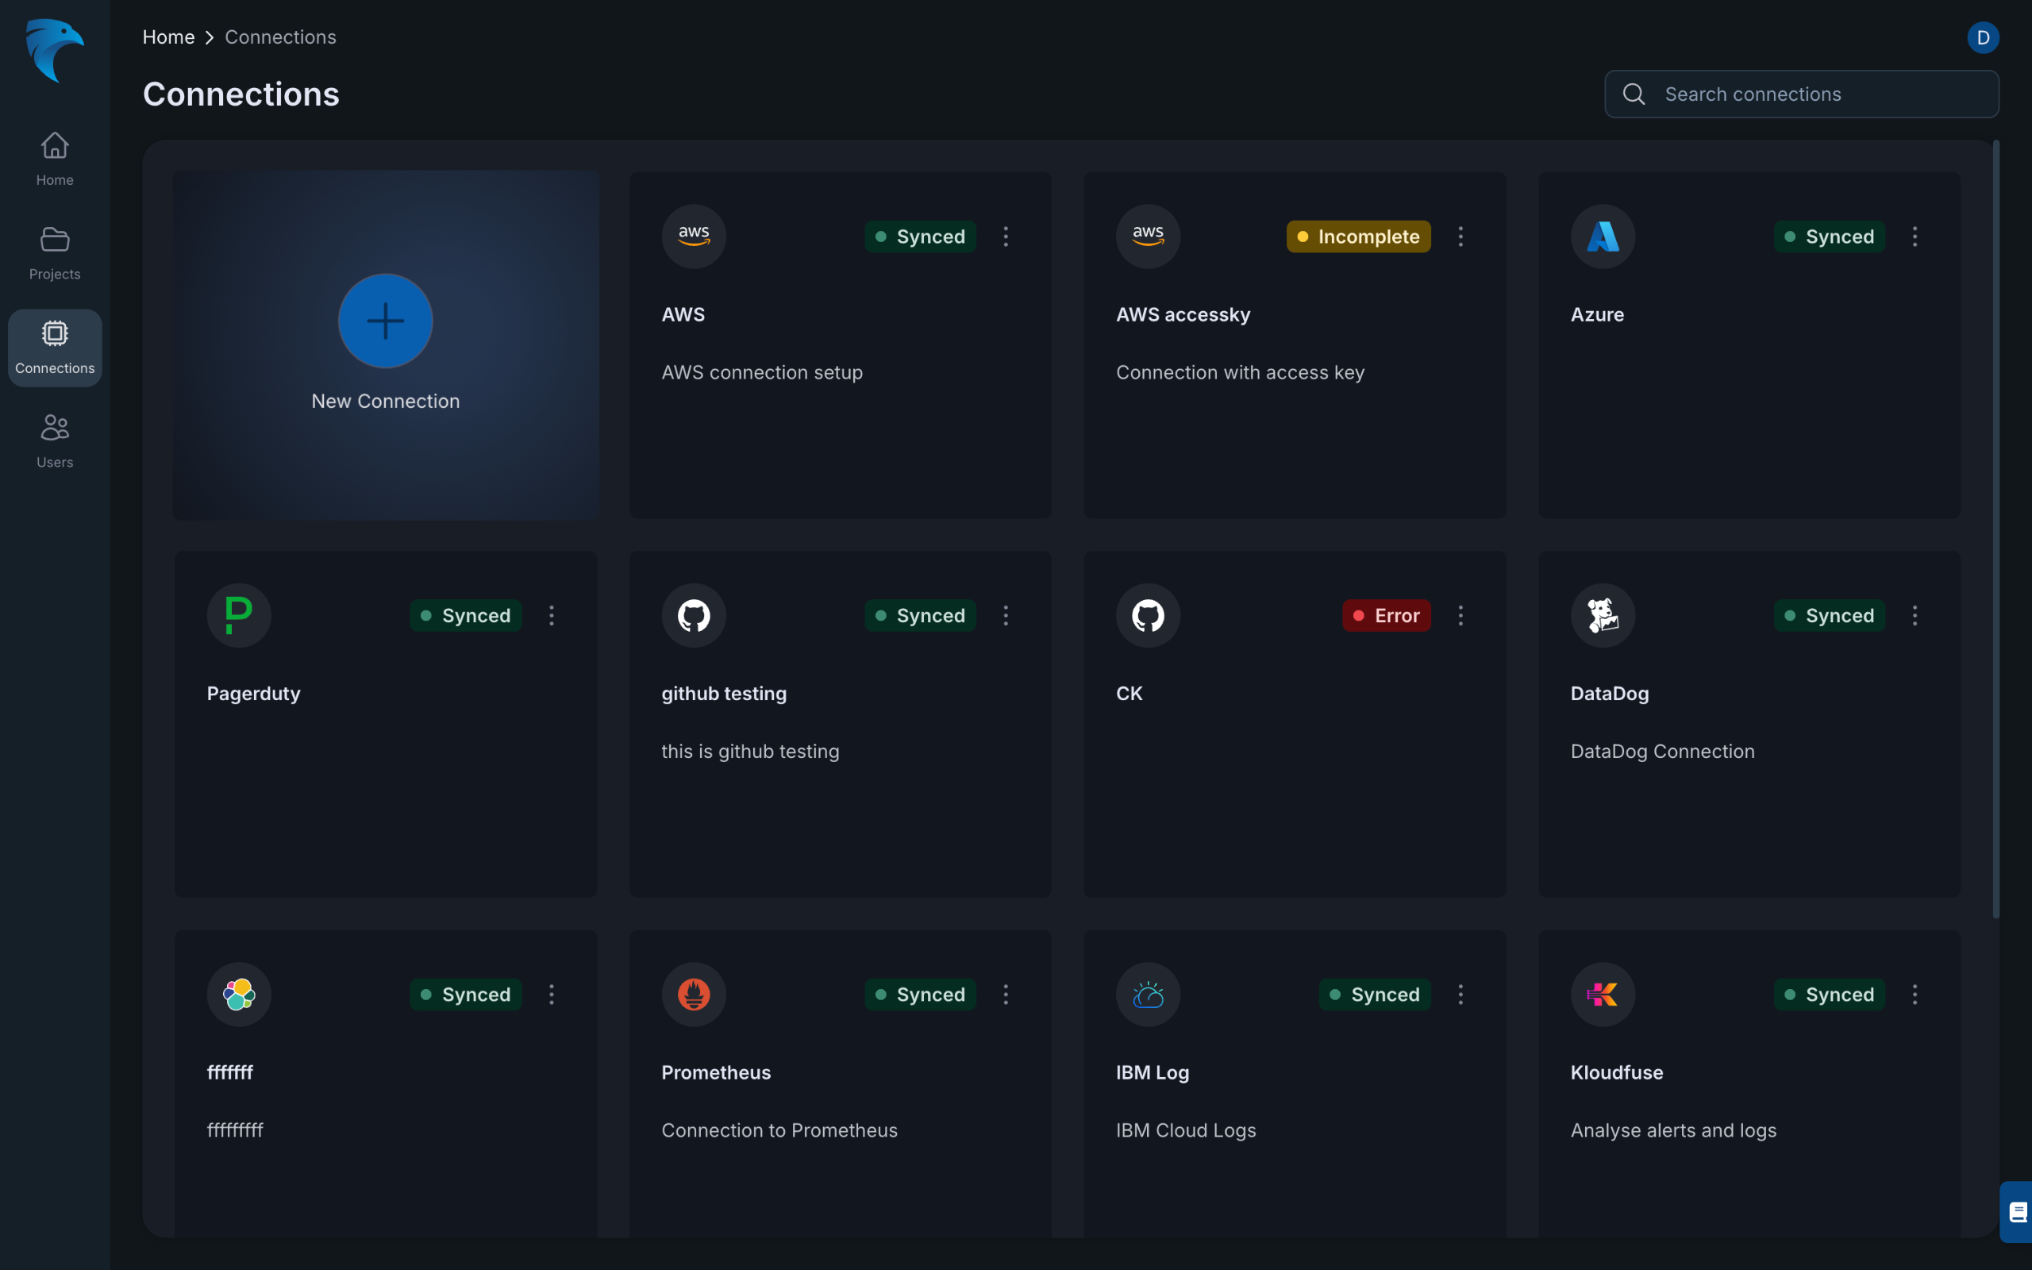
Task: Open the three-dot menu on AWS card
Action: [1005, 237]
